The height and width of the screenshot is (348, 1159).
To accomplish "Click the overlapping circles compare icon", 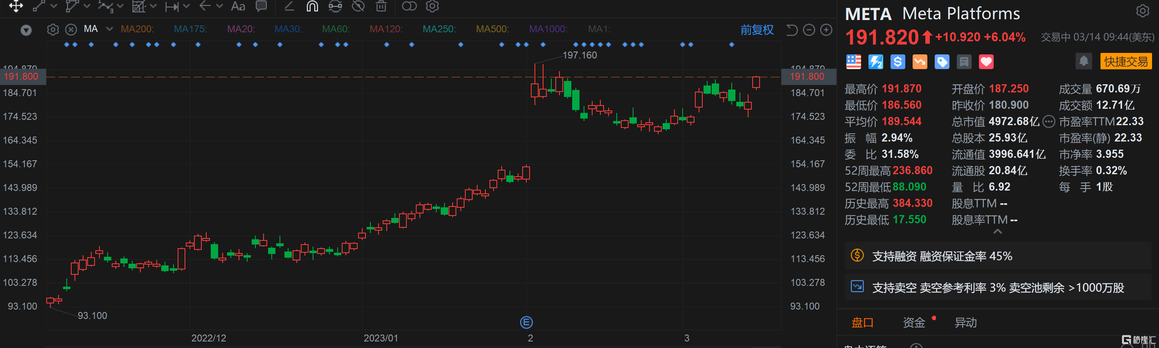I will point(409,6).
